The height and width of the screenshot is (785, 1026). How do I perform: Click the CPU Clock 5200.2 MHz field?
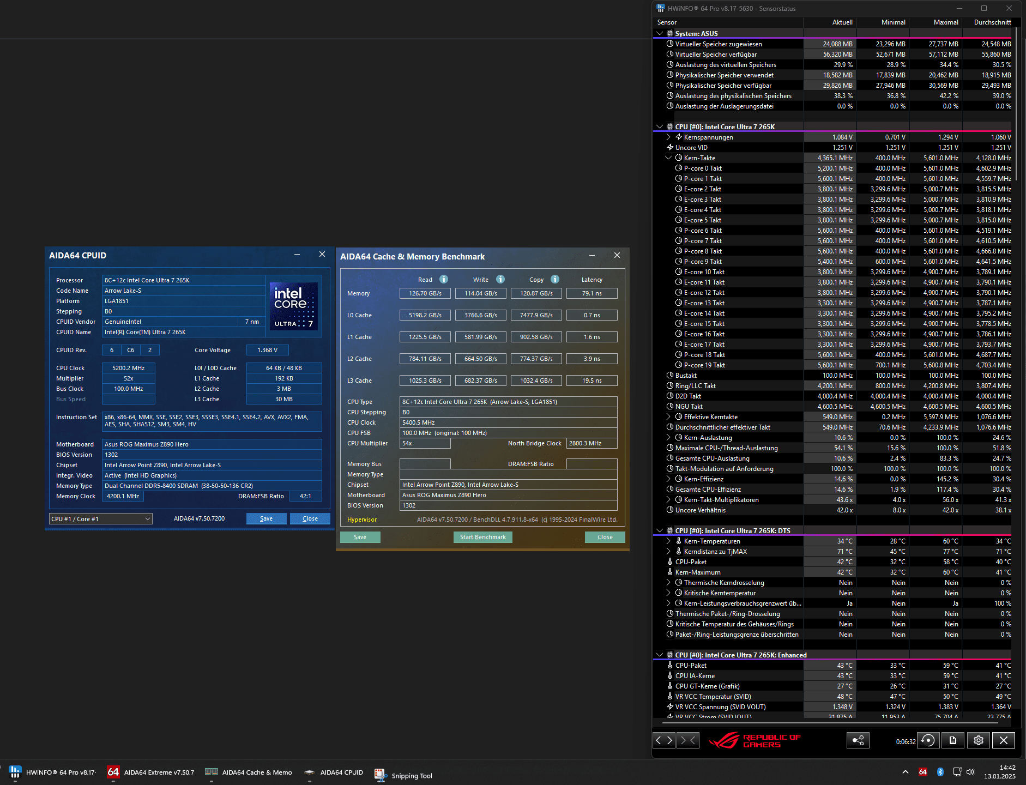point(129,368)
